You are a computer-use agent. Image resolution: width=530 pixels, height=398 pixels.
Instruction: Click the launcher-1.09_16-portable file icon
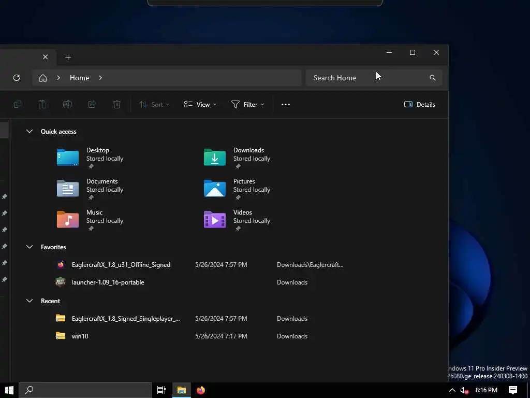(x=61, y=282)
